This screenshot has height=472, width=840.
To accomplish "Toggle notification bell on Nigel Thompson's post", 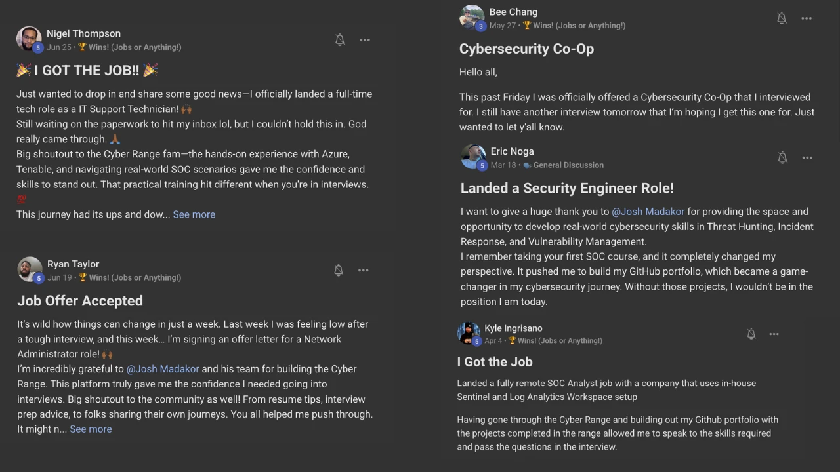I will click(x=340, y=40).
